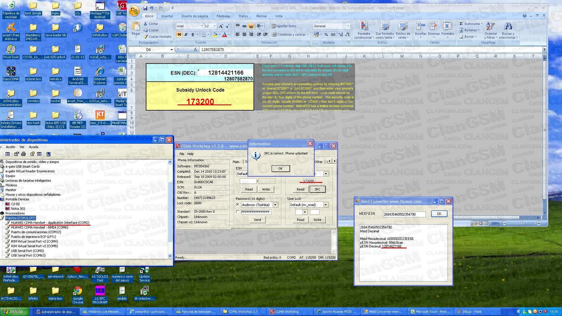
Task: Click Autosuma sigma icon
Action: tap(461, 24)
